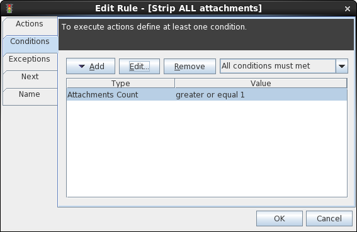Remove the selected condition
Viewport: 357px width, 232px height.
coord(190,66)
